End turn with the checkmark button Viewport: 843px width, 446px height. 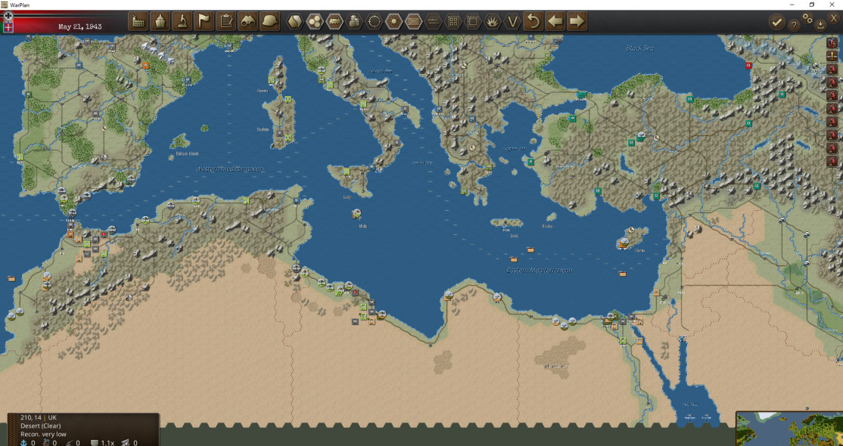pos(776,22)
